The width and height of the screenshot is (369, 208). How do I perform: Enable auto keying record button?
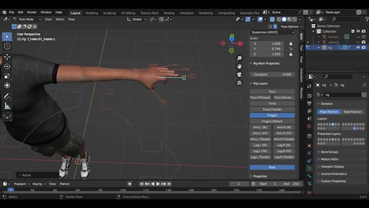(130, 184)
